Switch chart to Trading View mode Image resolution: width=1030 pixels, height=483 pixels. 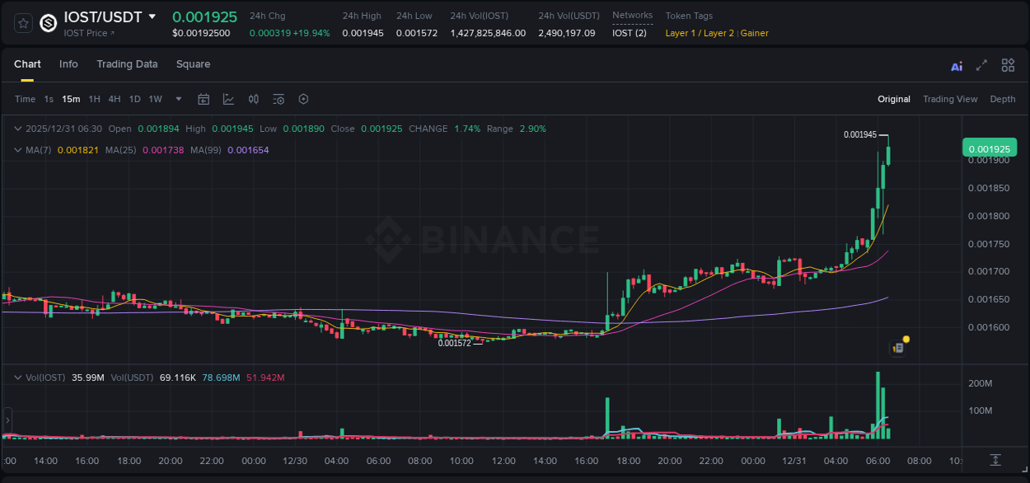click(950, 99)
